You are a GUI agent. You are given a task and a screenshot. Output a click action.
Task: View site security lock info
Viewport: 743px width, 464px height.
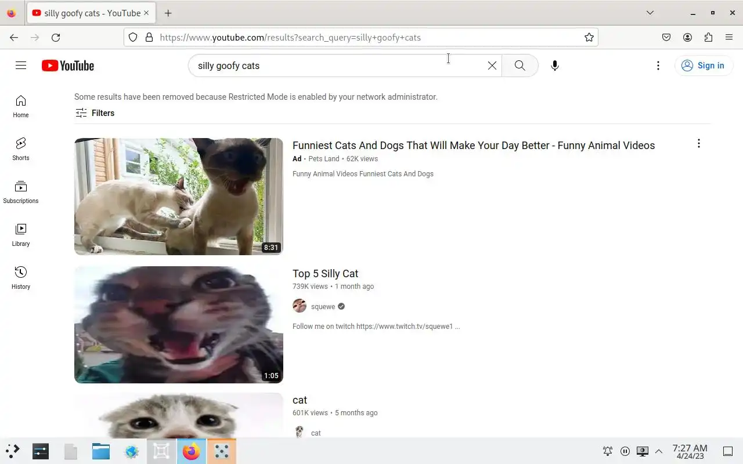point(149,38)
